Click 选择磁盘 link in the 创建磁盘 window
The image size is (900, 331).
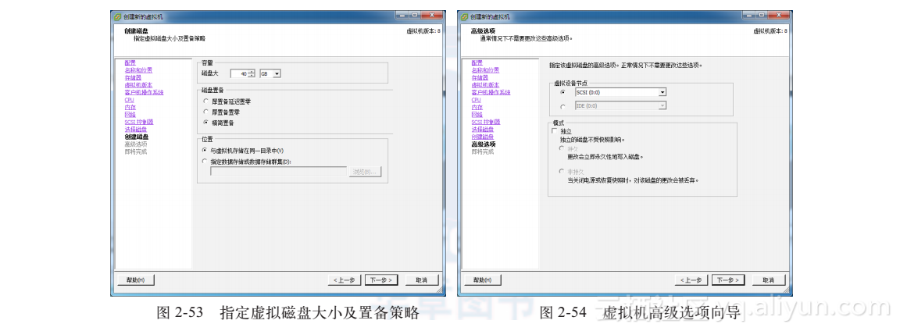(135, 130)
